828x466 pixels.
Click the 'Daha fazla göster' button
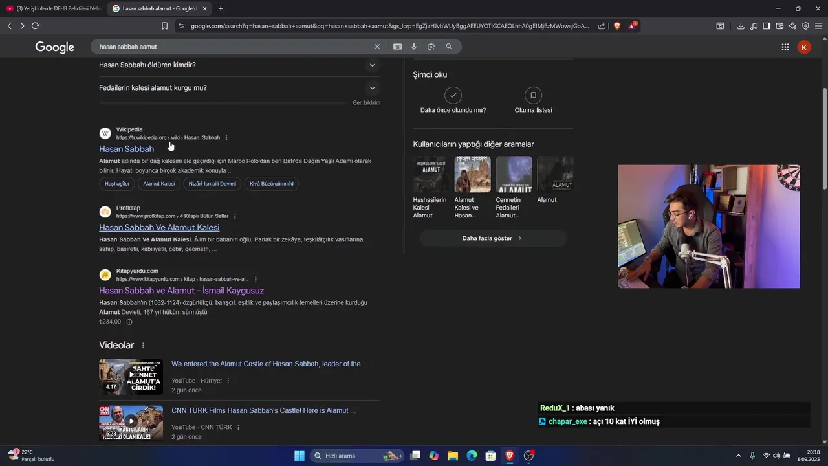coord(493,238)
